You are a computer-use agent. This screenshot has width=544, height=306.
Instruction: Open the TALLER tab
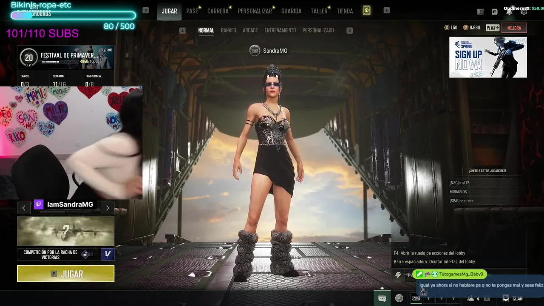(319, 11)
